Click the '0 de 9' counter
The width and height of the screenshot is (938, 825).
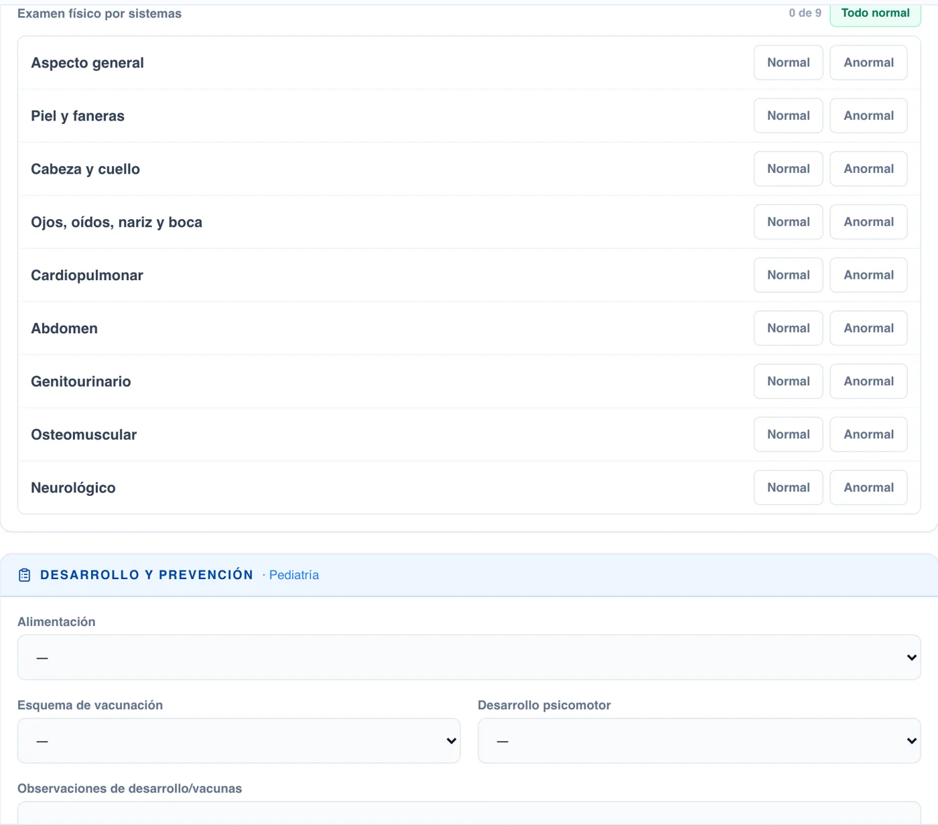pos(805,13)
